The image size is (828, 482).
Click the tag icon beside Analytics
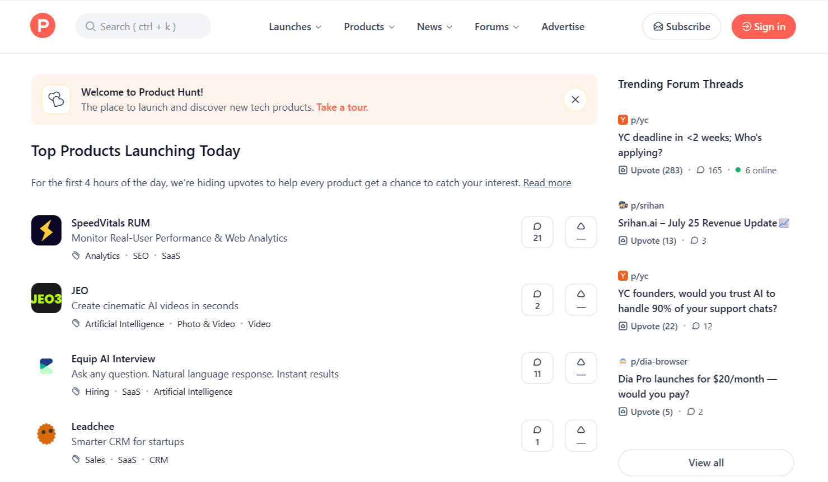(76, 256)
